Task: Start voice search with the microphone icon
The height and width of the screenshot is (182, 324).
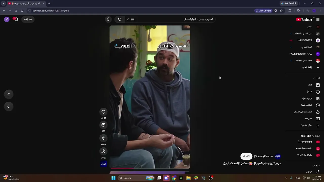Action: pos(108,19)
